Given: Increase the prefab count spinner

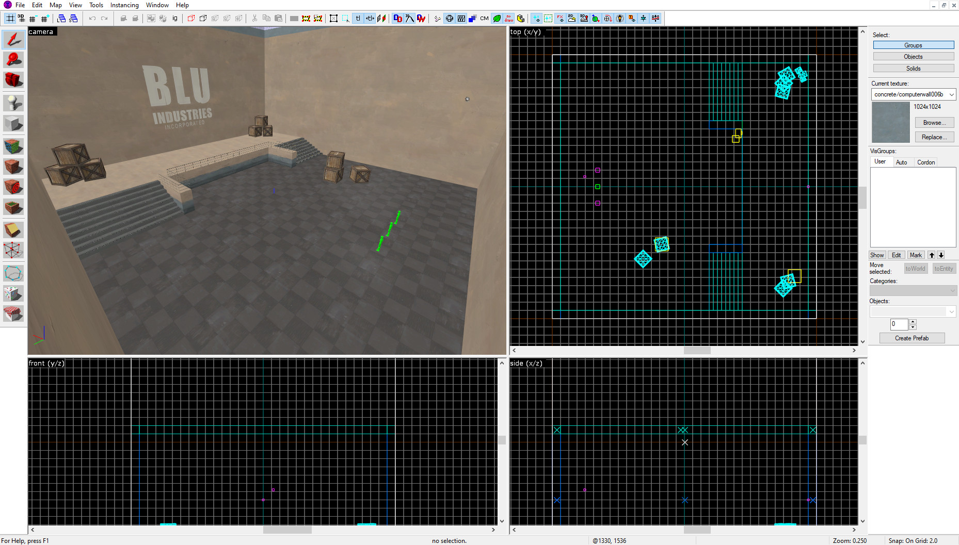Looking at the screenshot, I should click(x=913, y=322).
